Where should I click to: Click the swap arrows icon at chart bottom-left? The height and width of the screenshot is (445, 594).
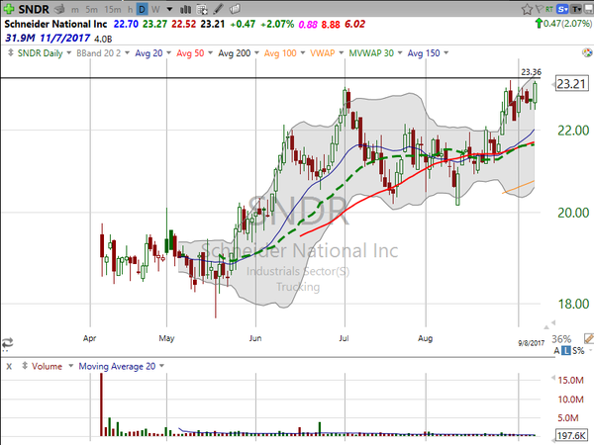[x=7, y=343]
